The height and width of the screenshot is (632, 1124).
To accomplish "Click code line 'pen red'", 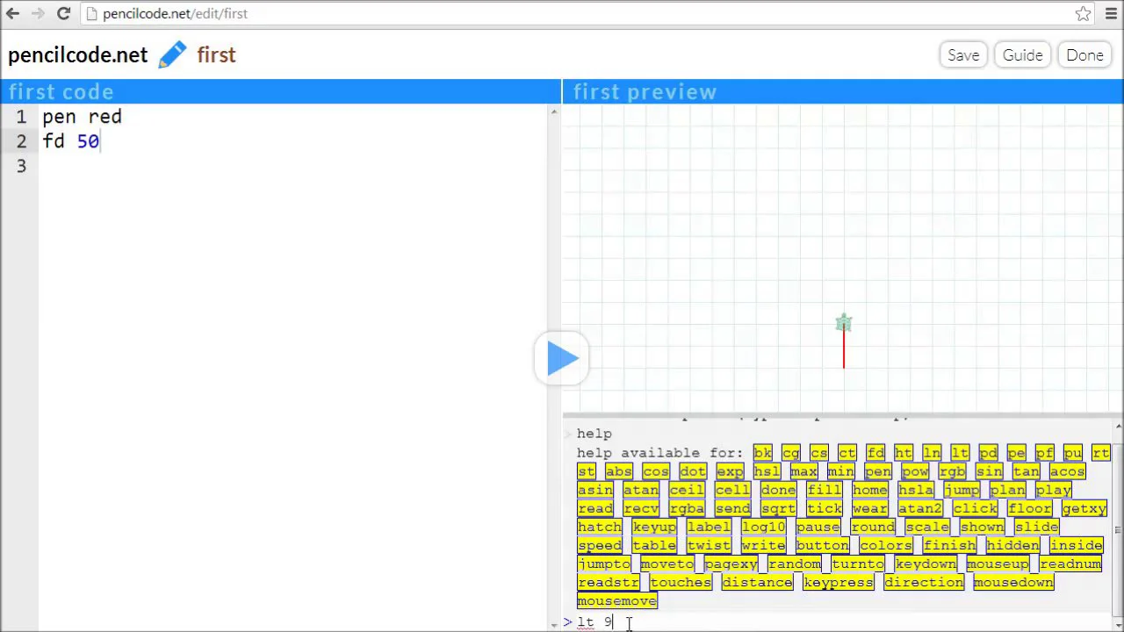I will tap(82, 117).
